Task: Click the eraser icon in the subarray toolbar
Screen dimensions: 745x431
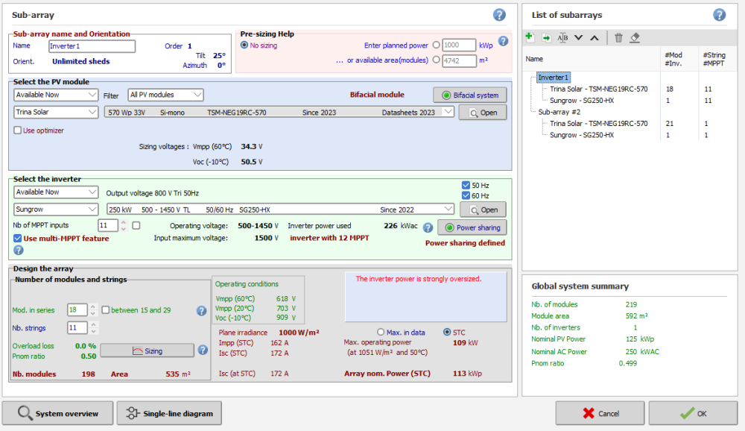Action: pyautogui.click(x=635, y=37)
